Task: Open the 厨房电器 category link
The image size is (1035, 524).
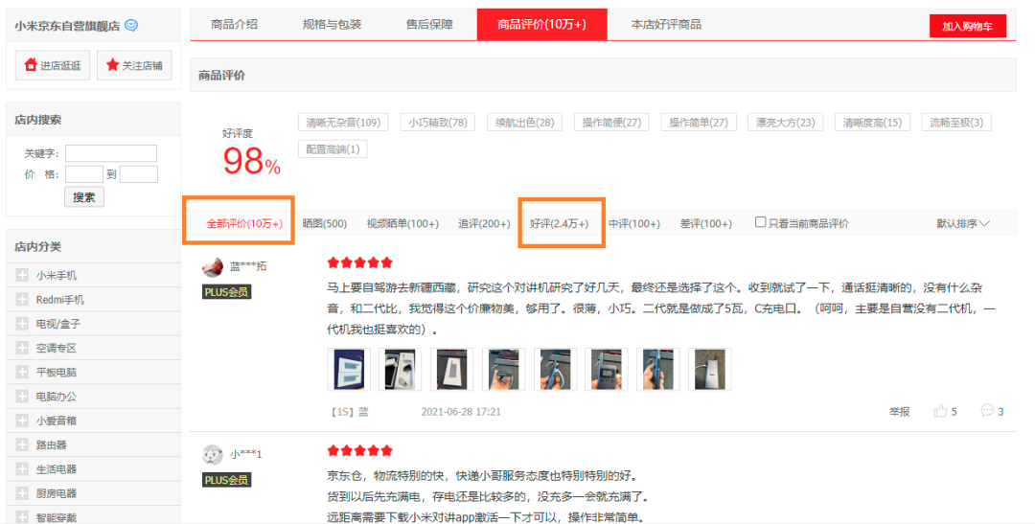Action: 57,493
